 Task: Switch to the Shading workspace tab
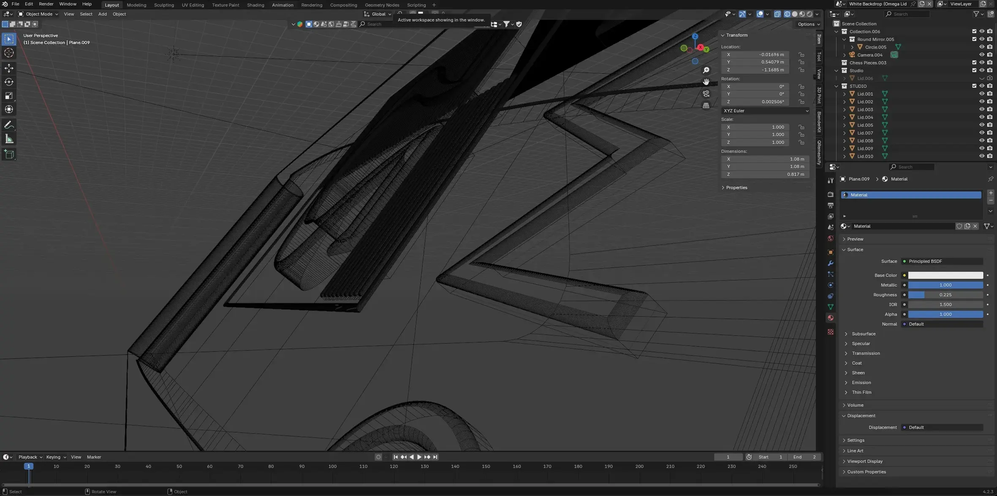(255, 5)
